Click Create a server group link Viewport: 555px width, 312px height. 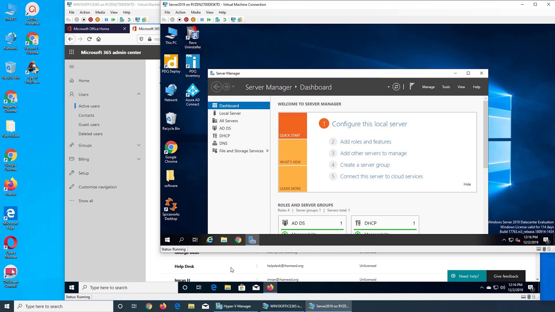[x=365, y=165]
